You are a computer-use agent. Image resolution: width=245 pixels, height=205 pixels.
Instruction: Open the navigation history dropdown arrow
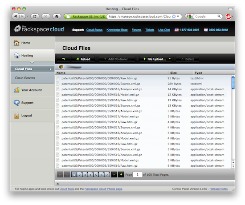[x=27, y=16]
